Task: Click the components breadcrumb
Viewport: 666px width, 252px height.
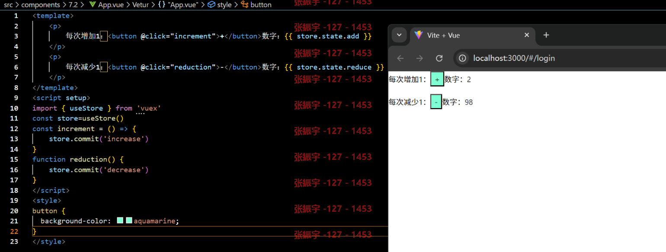Action: click(x=41, y=5)
